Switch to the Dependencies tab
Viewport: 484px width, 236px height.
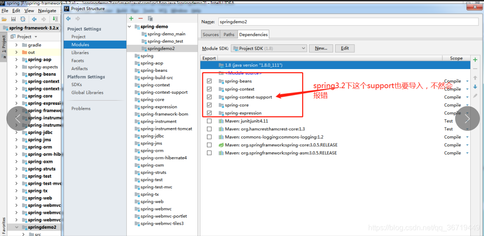tap(253, 35)
